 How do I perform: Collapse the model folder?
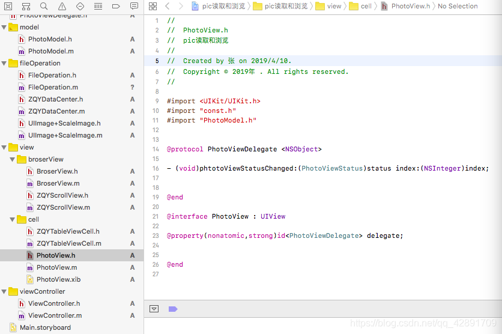(4, 27)
